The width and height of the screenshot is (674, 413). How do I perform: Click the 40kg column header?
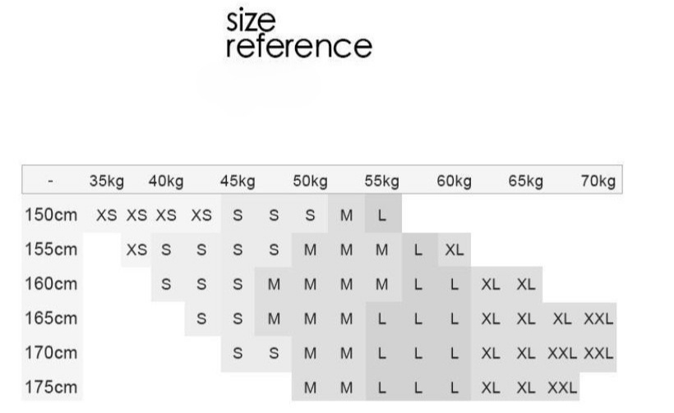[165, 181]
